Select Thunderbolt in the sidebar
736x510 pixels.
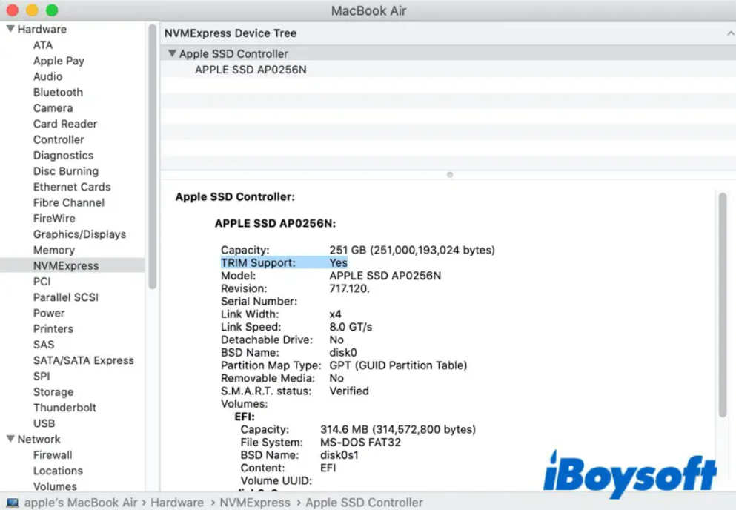(64, 408)
